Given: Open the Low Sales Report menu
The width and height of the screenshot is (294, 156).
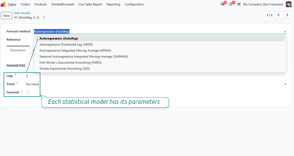Looking at the screenshot, I should pos(90,4).
